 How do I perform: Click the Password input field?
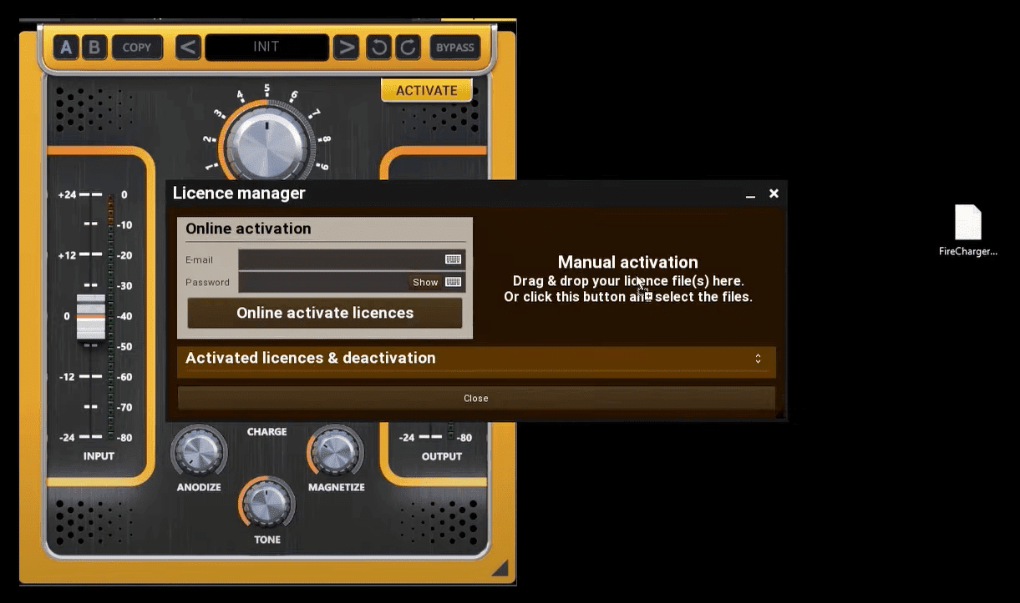pyautogui.click(x=352, y=282)
